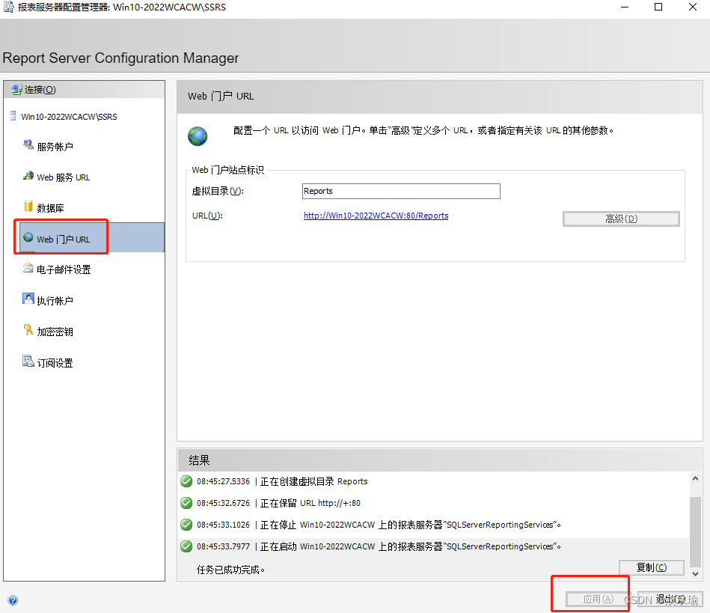Screen dimensions: 710x613
Task: Open the http://Win10-2022WCACW:80/Reports link
Action: [x=376, y=216]
